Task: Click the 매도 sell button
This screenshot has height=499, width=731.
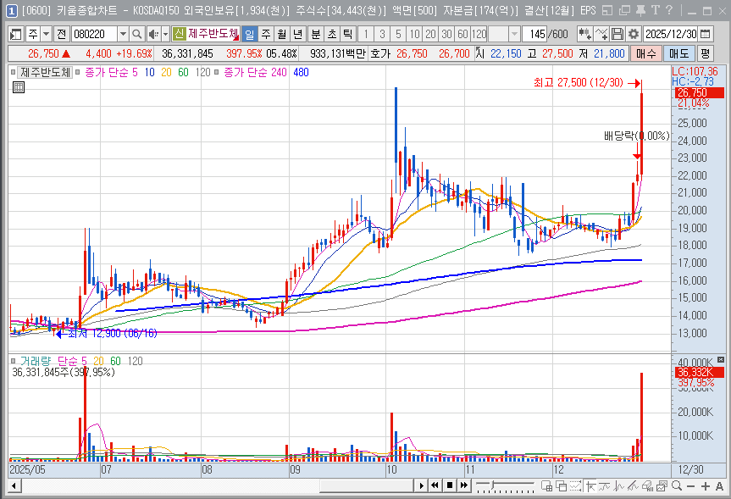Action: [678, 53]
